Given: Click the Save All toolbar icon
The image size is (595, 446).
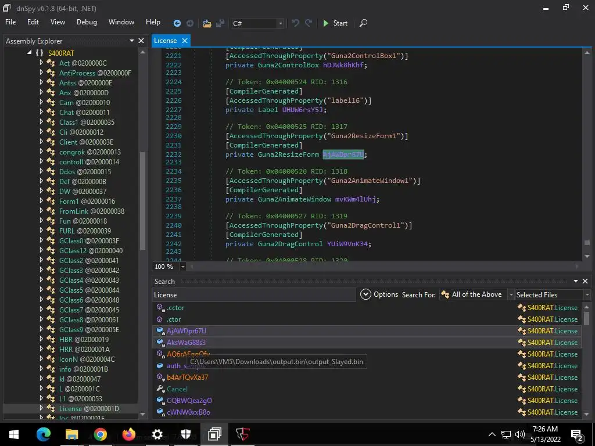Looking at the screenshot, I should [x=220, y=23].
